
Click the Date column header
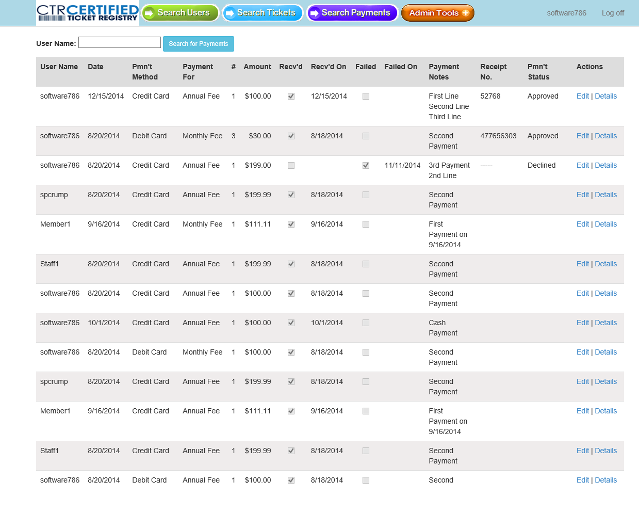click(x=95, y=67)
